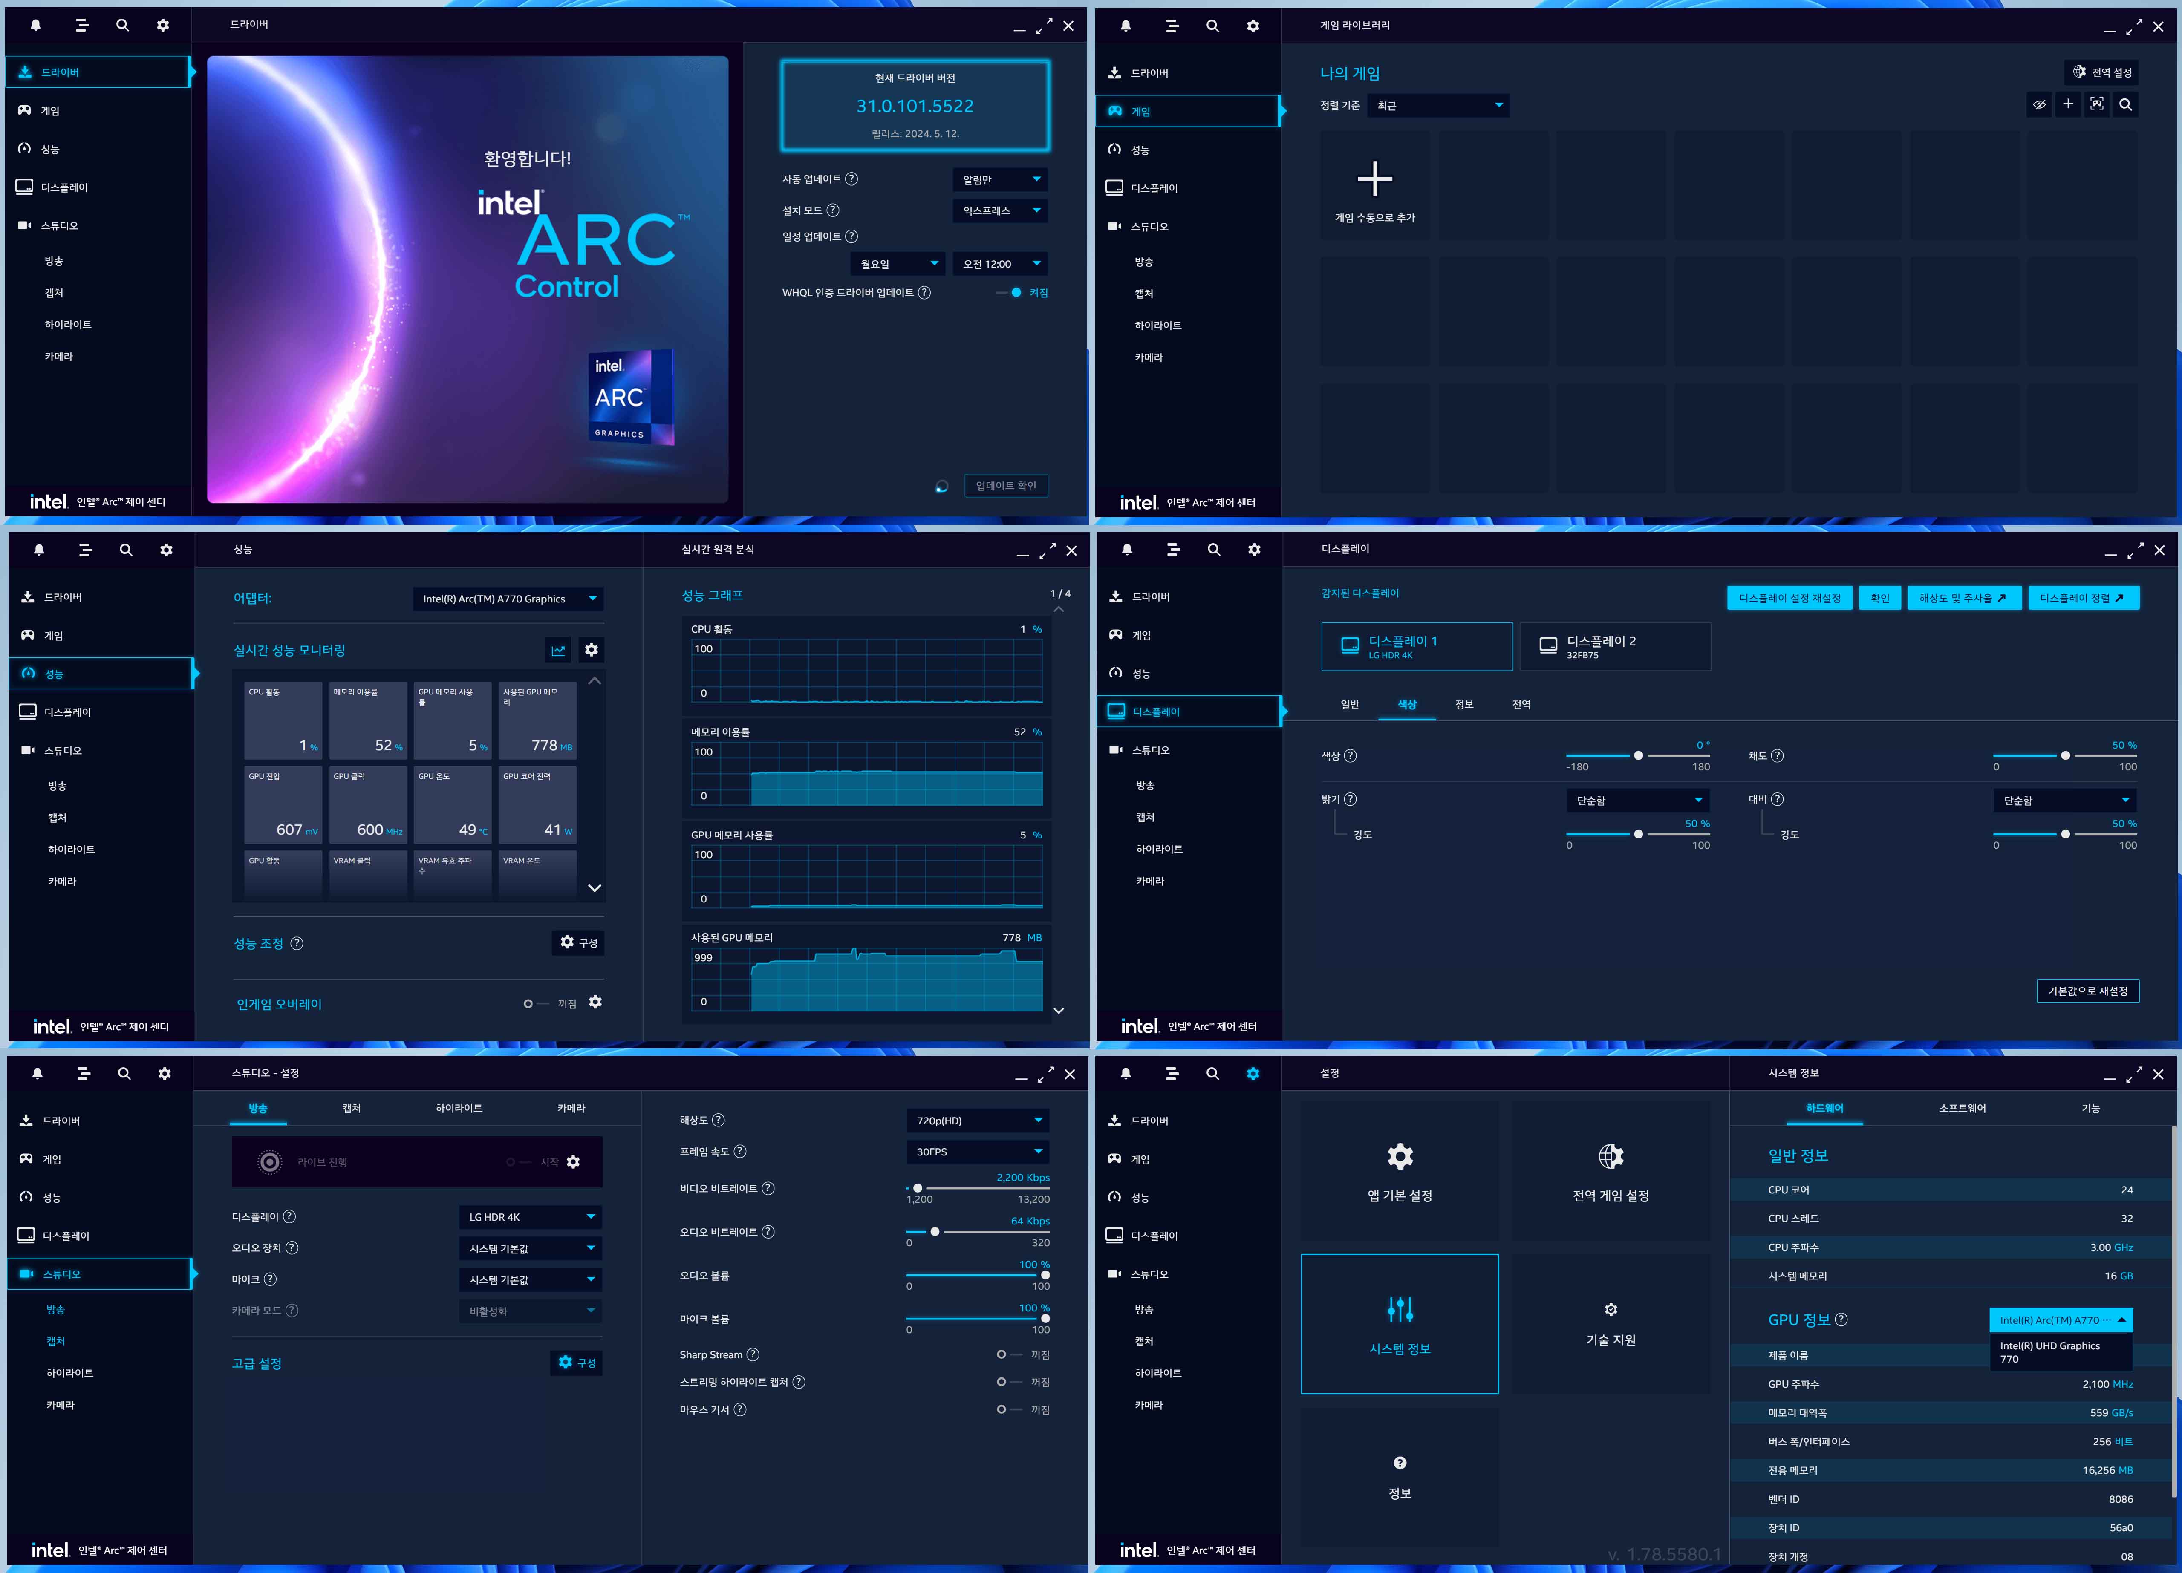This screenshot has width=2182, height=1573.
Task: Click the hidden games eye-slash icon
Action: click(2039, 105)
